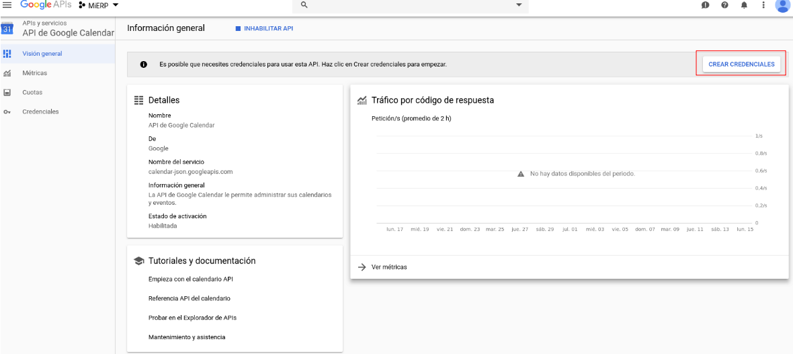Click the Visión general dashboard icon
Image resolution: width=793 pixels, height=354 pixels.
pyautogui.click(x=7, y=54)
